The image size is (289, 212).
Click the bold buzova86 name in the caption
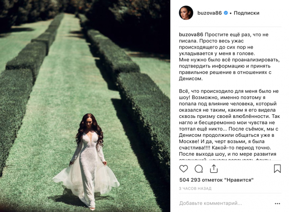[x=191, y=35]
